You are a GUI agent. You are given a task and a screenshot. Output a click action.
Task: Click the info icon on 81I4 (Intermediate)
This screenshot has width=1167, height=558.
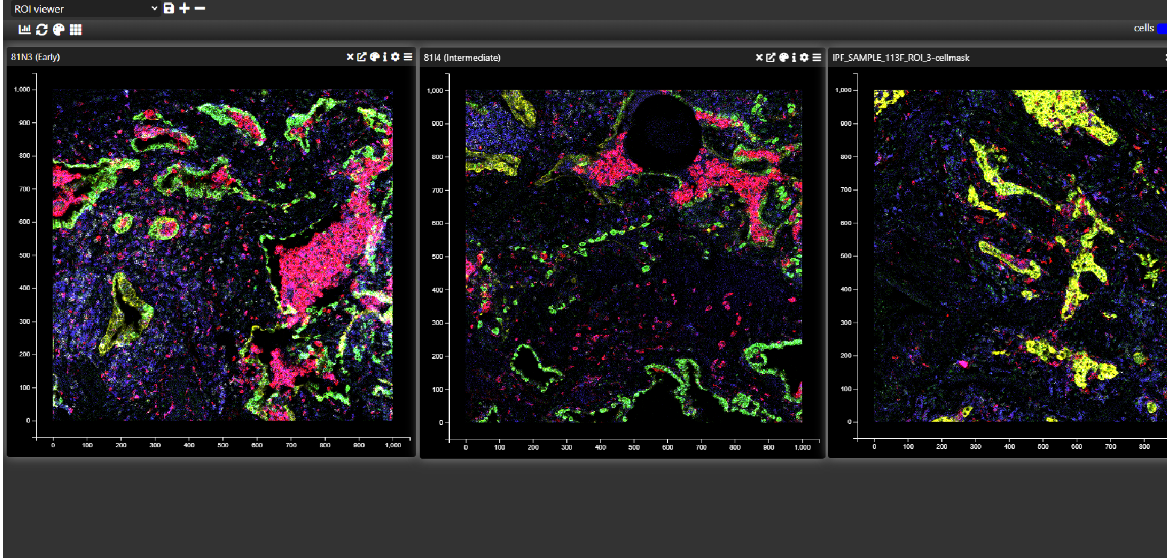pos(794,57)
